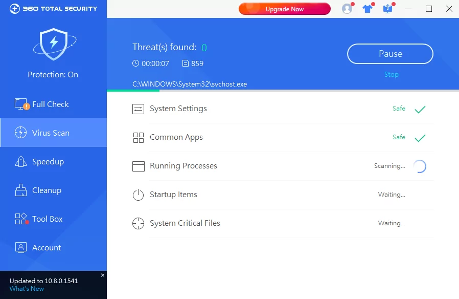459x299 pixels.
Task: Click the System Settings label
Action: pos(178,109)
